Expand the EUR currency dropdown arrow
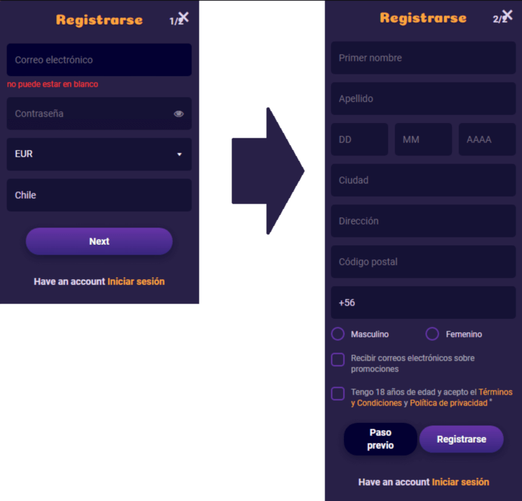The width and height of the screenshot is (522, 501). [x=179, y=154]
